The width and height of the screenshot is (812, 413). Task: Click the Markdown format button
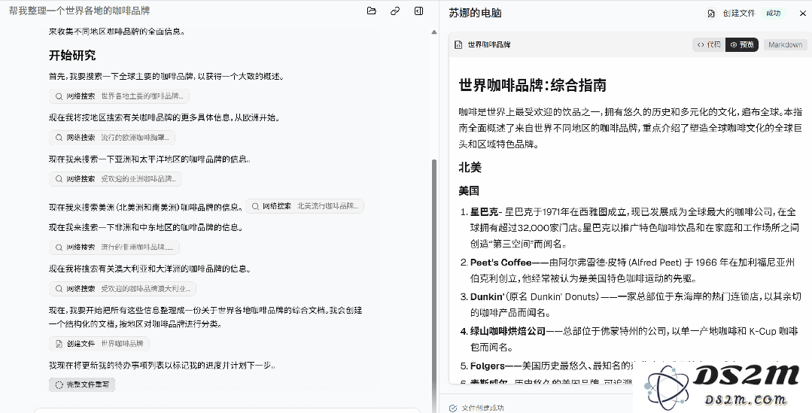click(x=785, y=45)
